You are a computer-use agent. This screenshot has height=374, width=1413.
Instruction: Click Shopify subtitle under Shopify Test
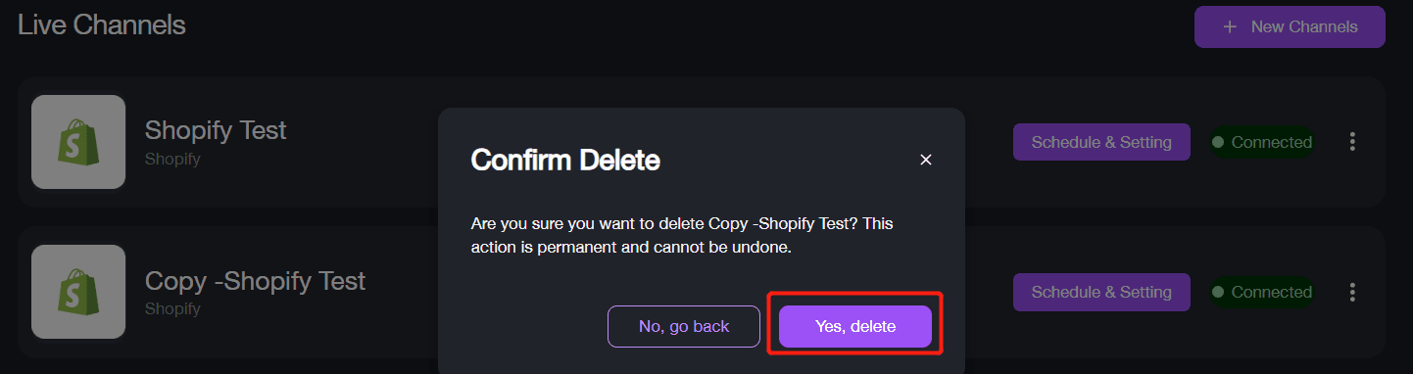tap(172, 159)
